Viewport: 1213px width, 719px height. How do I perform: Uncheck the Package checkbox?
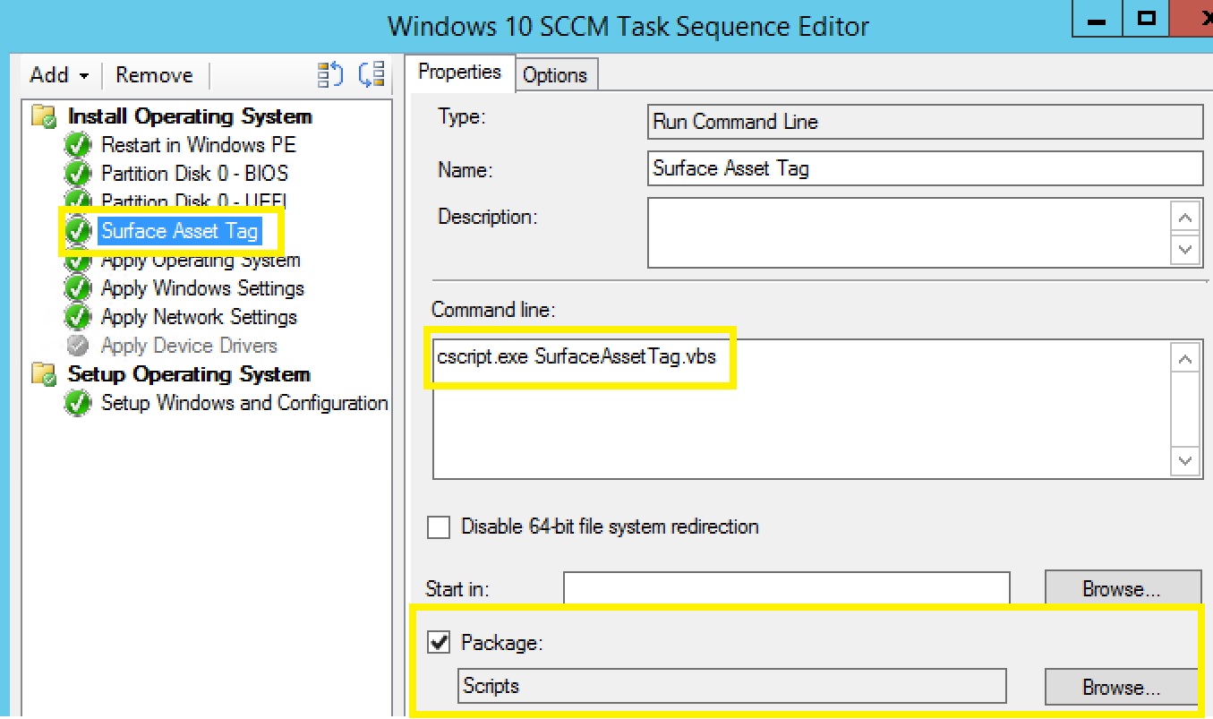pos(439,642)
